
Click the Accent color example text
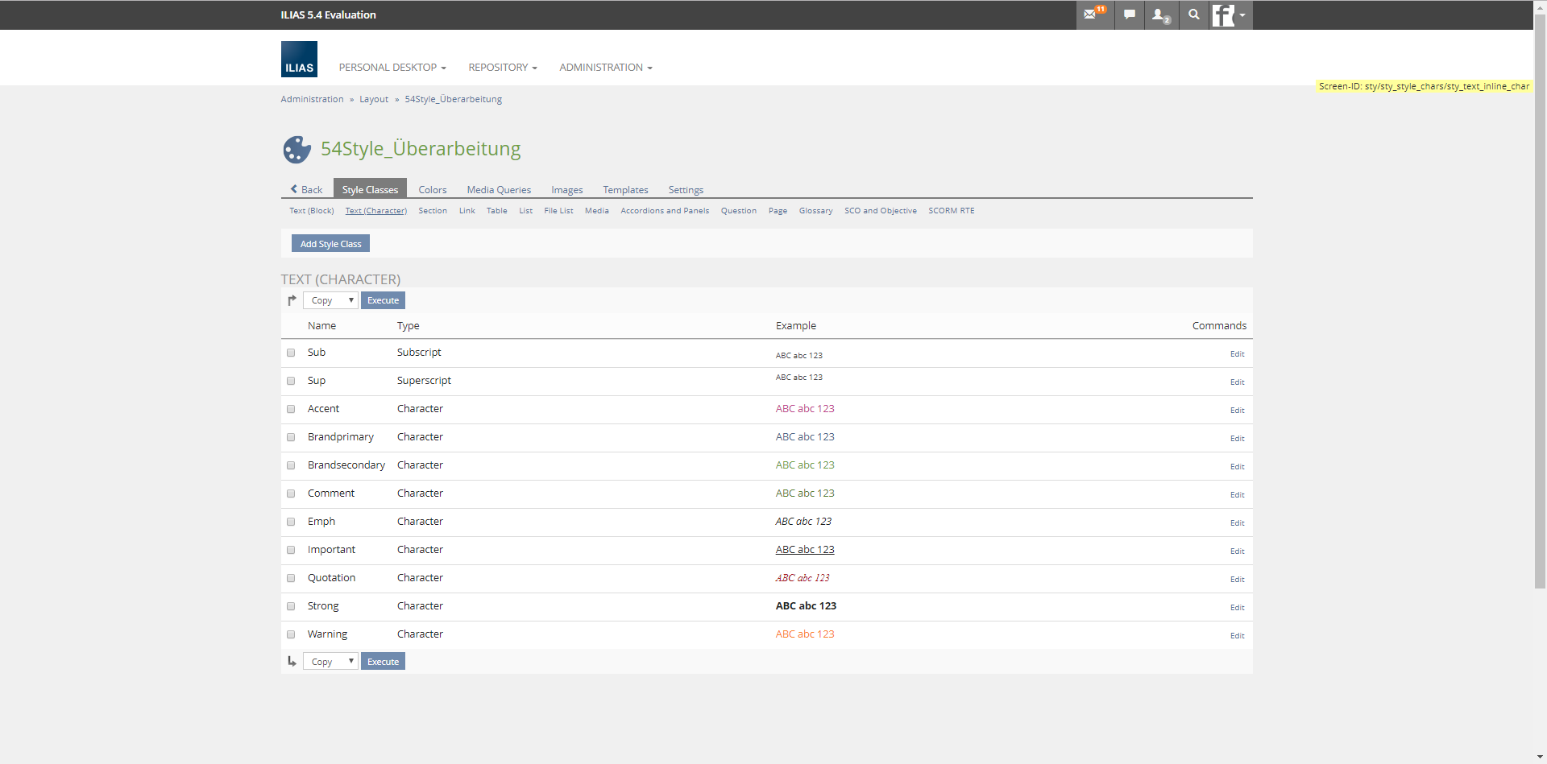point(804,409)
